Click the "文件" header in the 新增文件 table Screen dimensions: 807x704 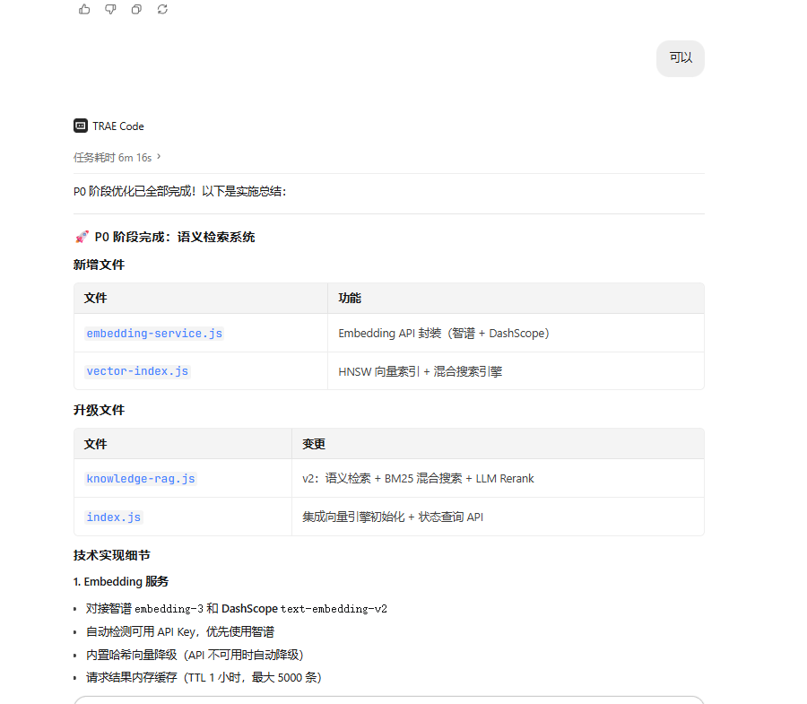pos(96,298)
